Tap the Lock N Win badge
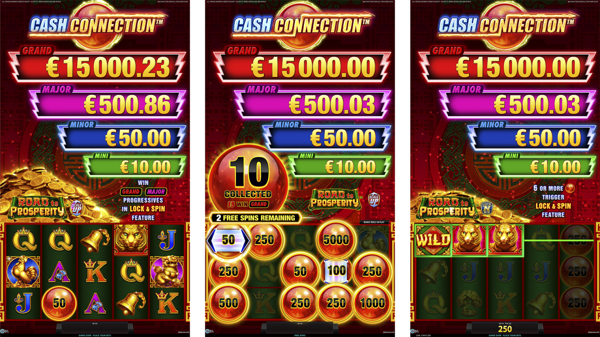This screenshot has height=337, width=600. 487,208
